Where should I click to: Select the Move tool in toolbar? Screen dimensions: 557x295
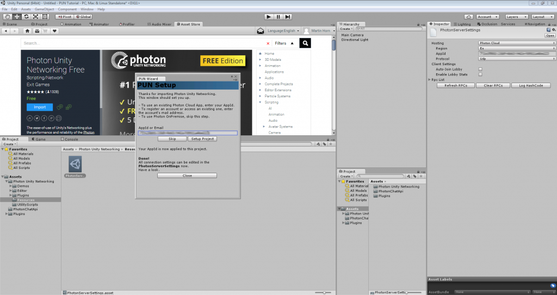(x=17, y=17)
